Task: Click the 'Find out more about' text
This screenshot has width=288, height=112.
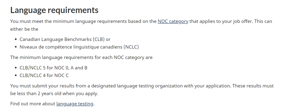Action: click(x=33, y=104)
